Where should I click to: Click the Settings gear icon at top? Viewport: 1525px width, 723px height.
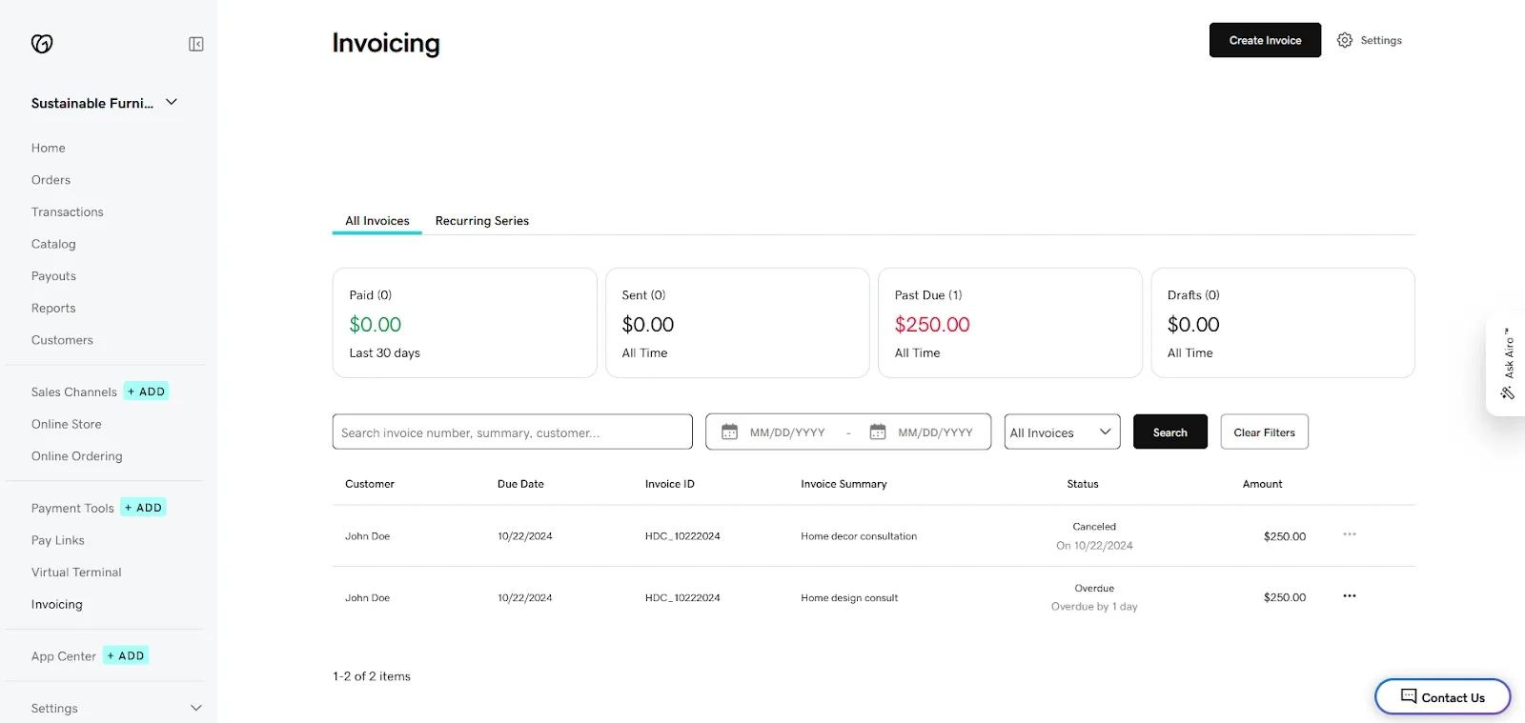[1345, 40]
